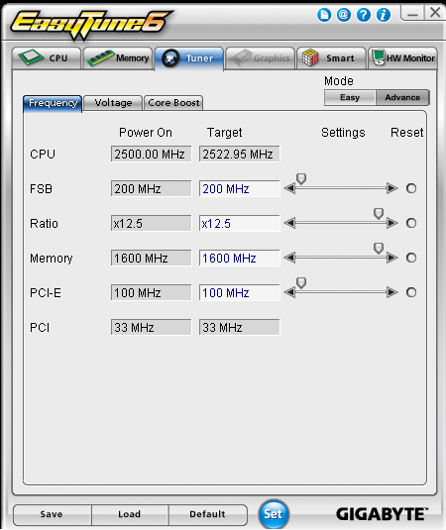Click the Memory target field 1600 MHz

tap(240, 259)
